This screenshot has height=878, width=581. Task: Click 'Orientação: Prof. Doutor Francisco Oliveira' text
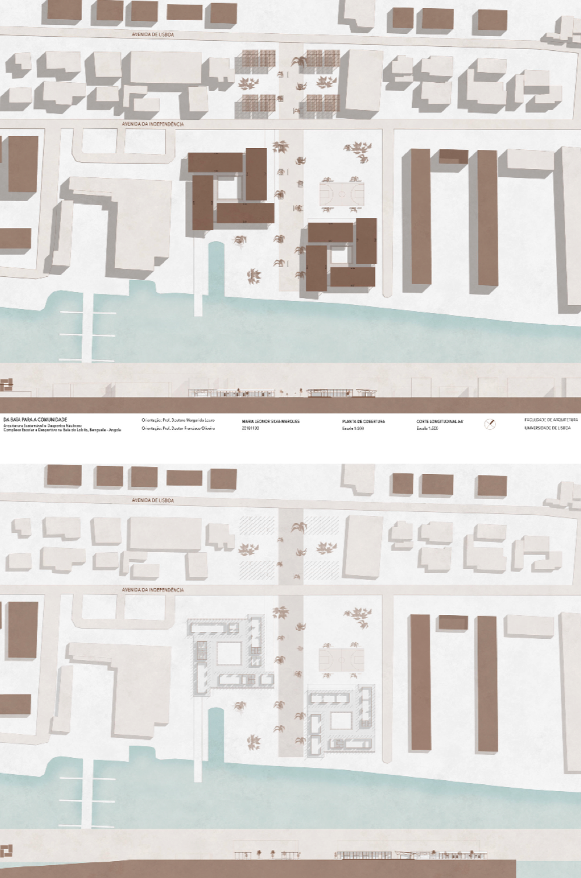pos(178,429)
